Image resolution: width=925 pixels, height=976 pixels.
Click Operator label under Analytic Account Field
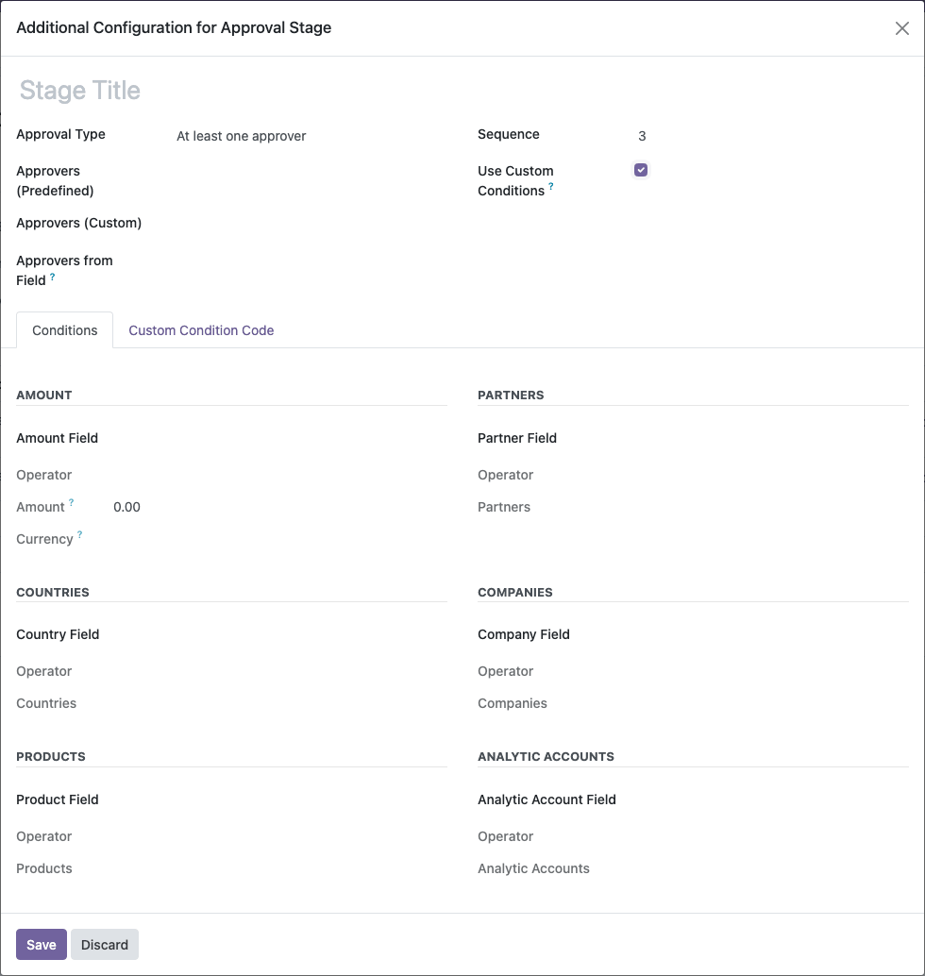click(506, 836)
